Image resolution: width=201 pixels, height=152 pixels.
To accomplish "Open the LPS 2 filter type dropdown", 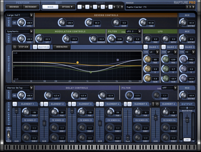I will (x=133, y=31).
